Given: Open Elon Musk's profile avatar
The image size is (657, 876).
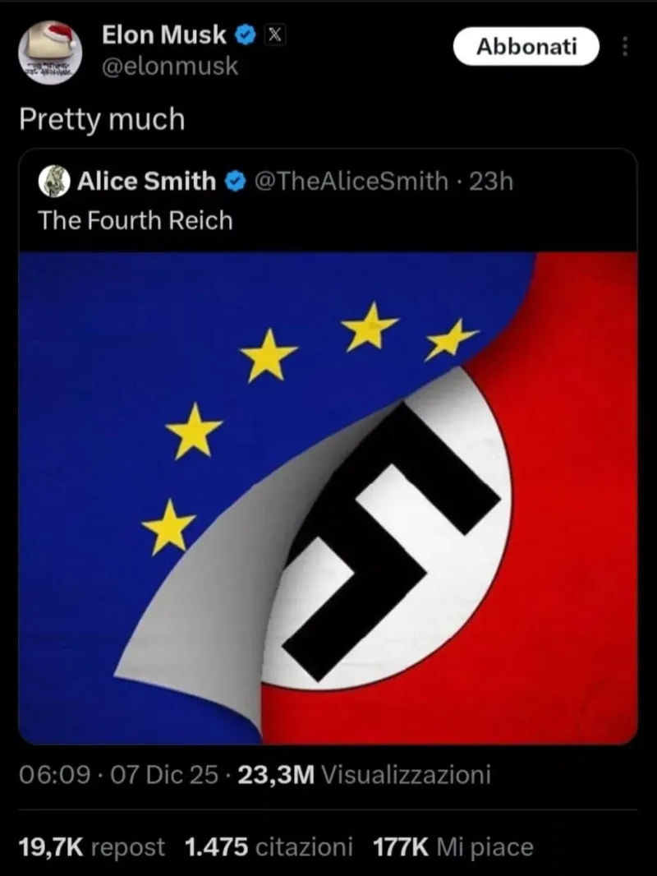Looking at the screenshot, I should click(x=50, y=53).
